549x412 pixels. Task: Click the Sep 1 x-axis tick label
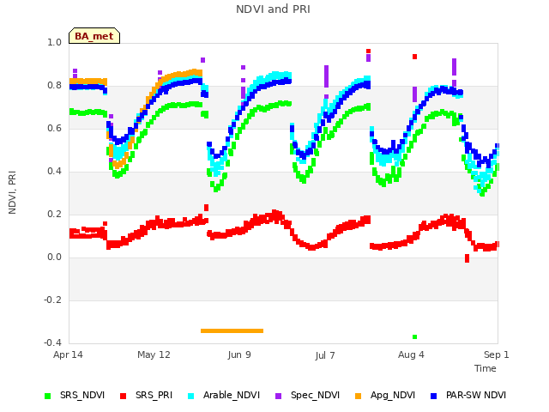point(497,354)
